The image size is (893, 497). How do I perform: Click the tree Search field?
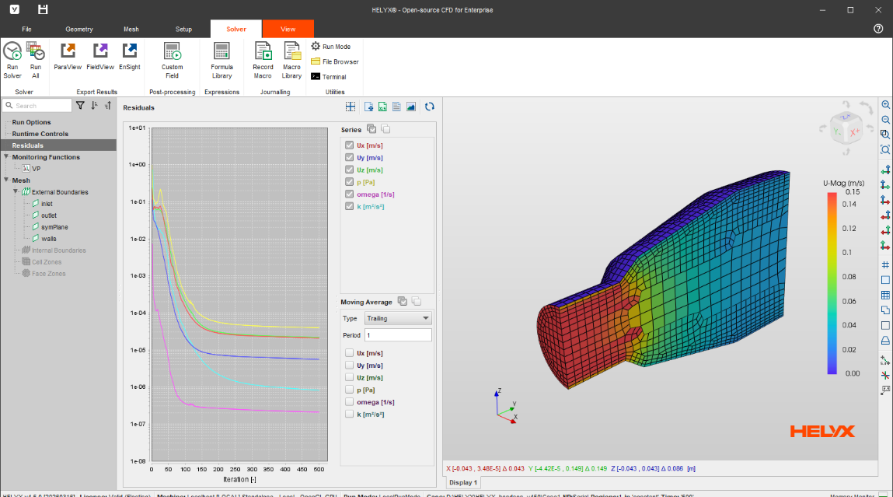tap(37, 106)
